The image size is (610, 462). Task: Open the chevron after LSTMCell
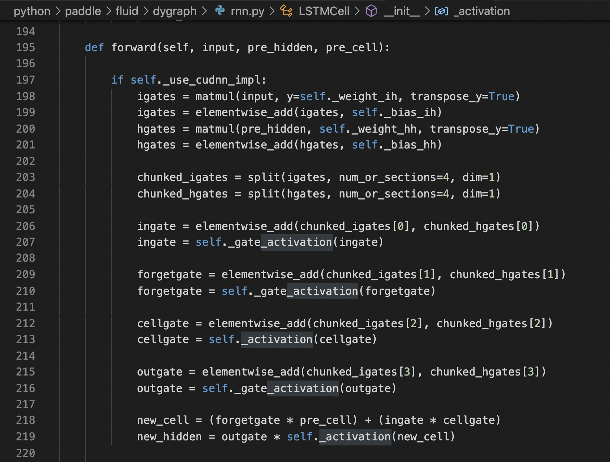click(x=357, y=11)
